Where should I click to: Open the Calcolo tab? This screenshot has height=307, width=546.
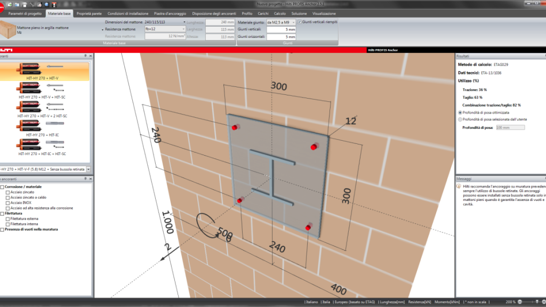279,13
